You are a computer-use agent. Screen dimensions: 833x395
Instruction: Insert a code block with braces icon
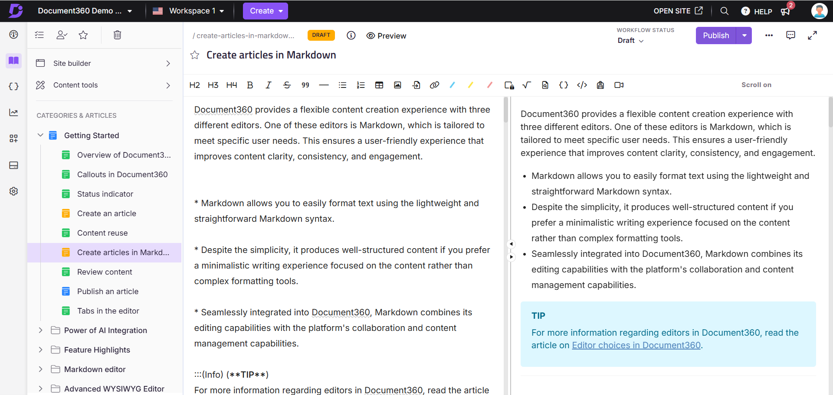pyautogui.click(x=564, y=85)
